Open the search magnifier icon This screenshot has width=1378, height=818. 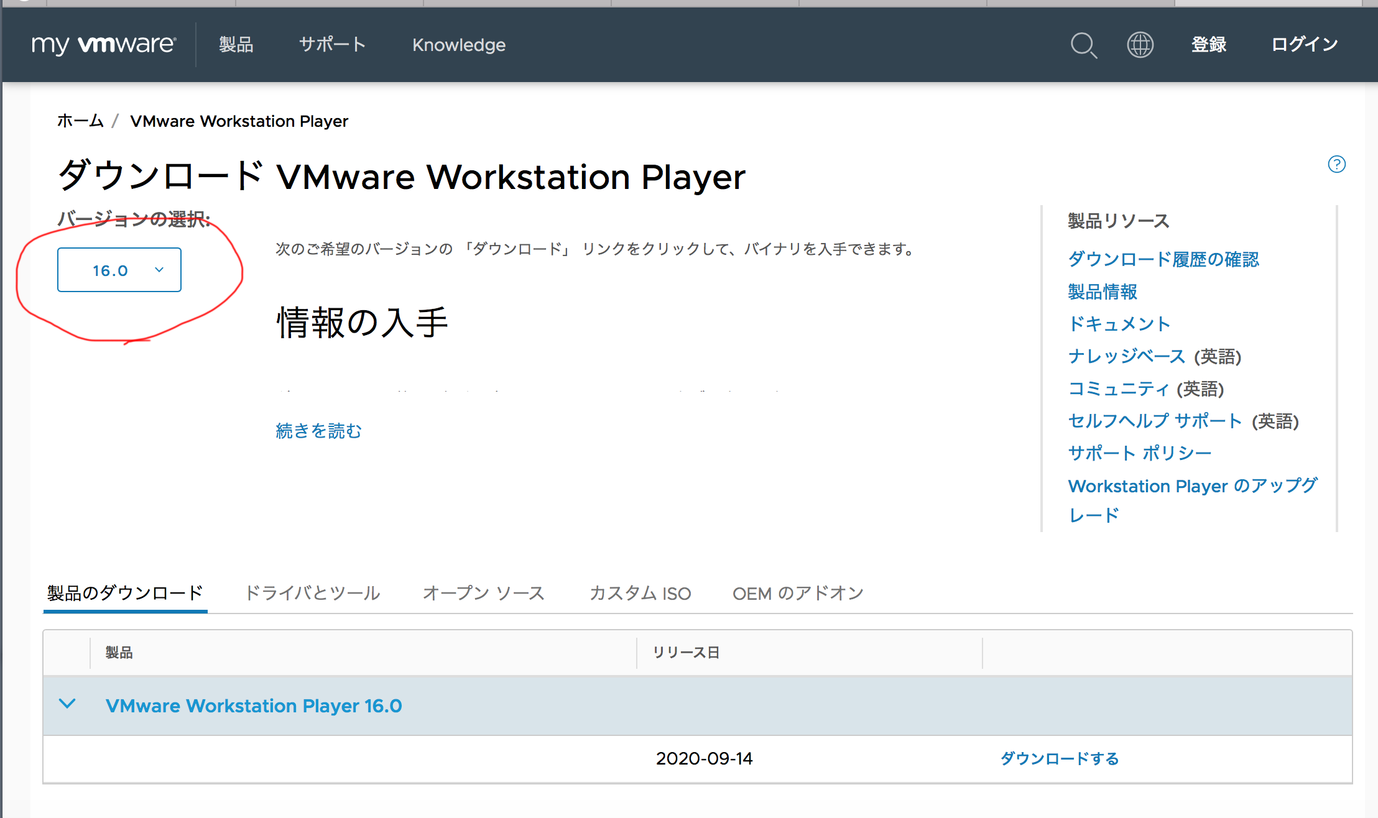coord(1084,45)
